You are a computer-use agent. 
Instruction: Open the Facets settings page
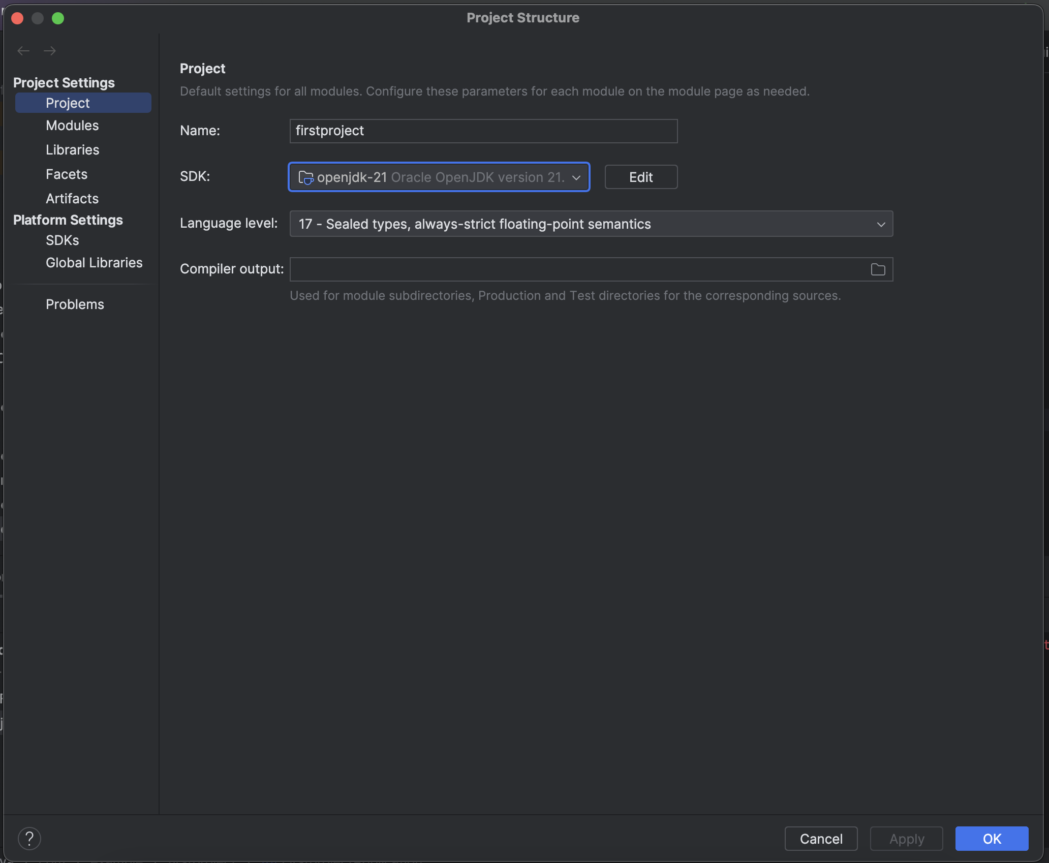[67, 174]
